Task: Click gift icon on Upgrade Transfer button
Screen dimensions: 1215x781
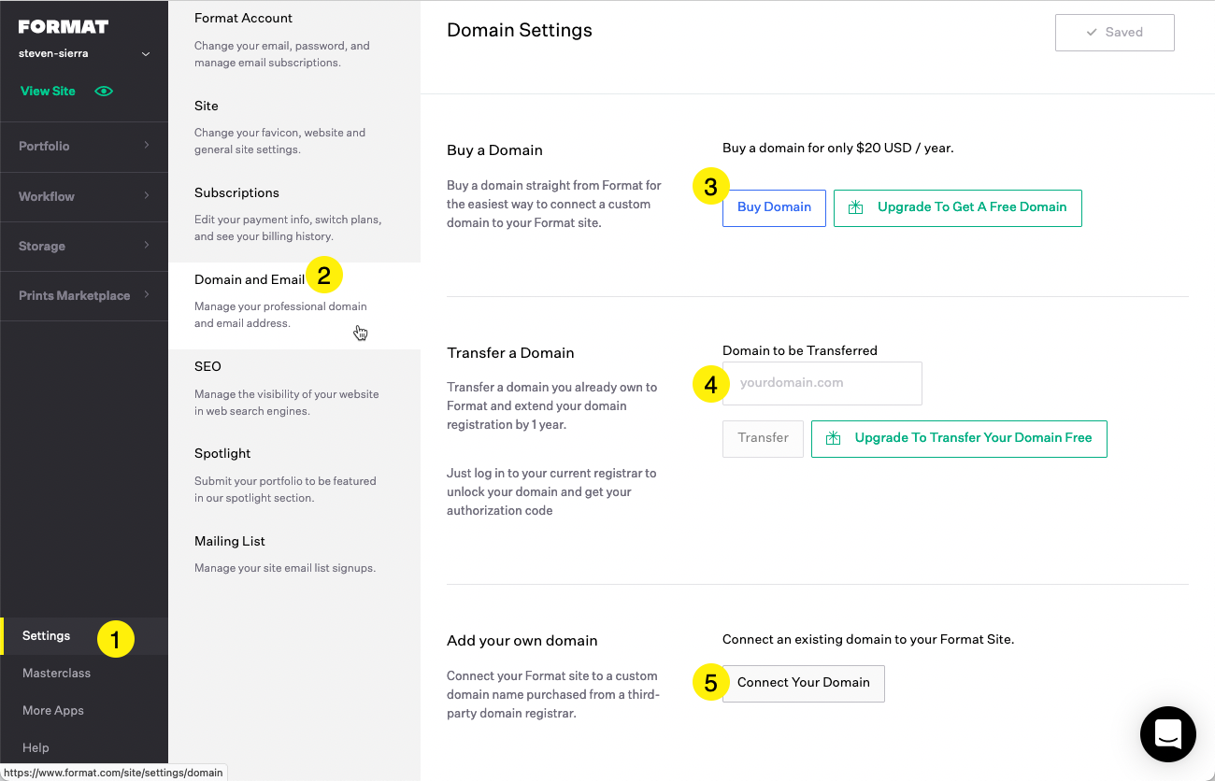Action: [833, 438]
